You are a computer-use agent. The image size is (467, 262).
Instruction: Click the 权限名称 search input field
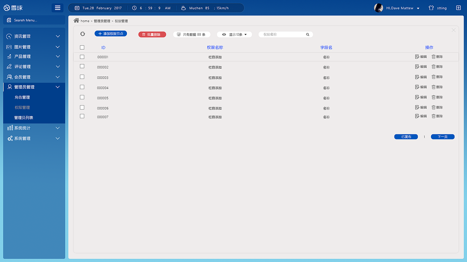coord(286,35)
